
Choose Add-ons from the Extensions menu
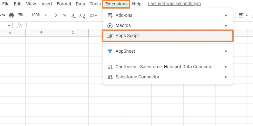[168, 15]
